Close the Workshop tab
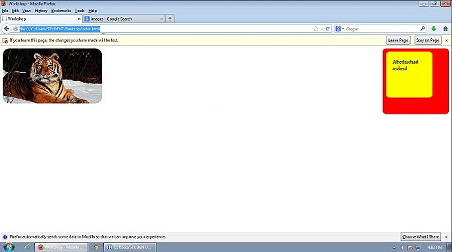This screenshot has width=452, height=252. click(79, 19)
